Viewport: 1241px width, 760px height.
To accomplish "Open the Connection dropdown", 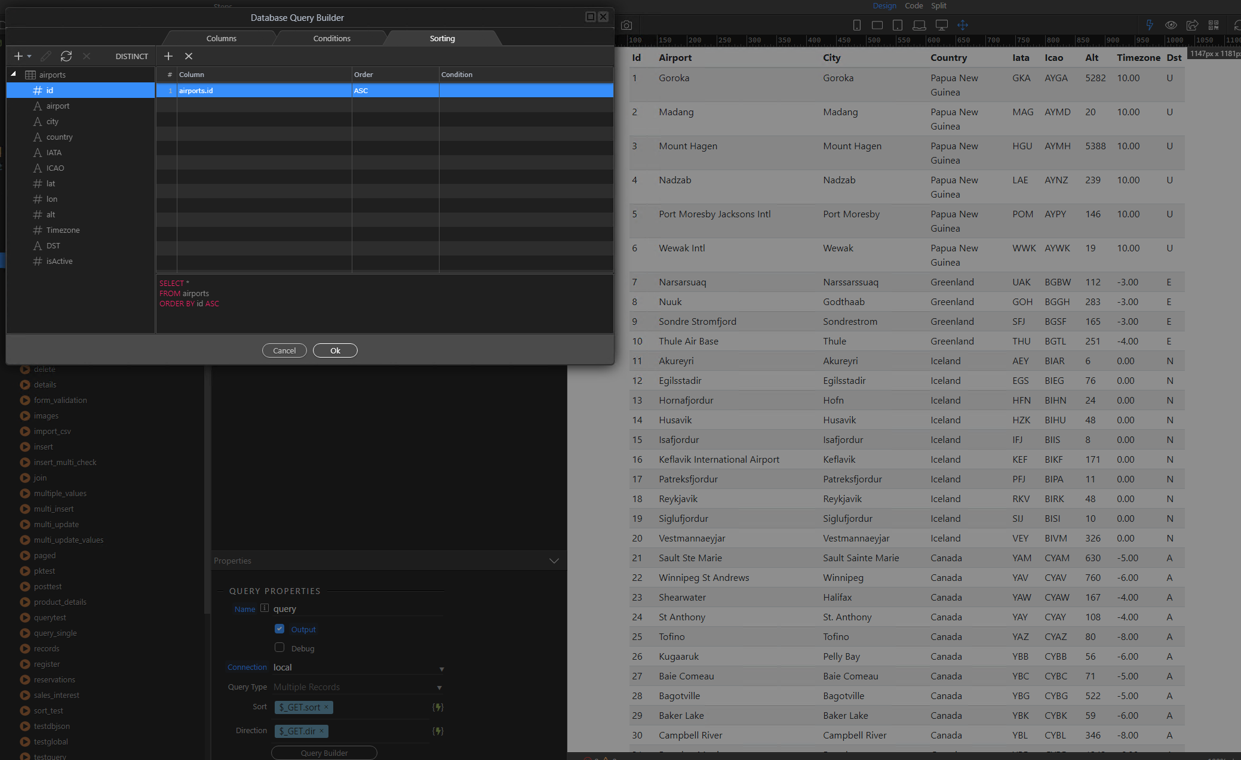I will click(441, 669).
